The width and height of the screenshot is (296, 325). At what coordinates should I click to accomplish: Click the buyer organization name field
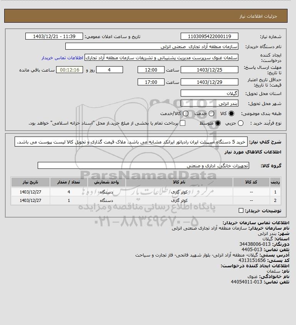click(151, 47)
